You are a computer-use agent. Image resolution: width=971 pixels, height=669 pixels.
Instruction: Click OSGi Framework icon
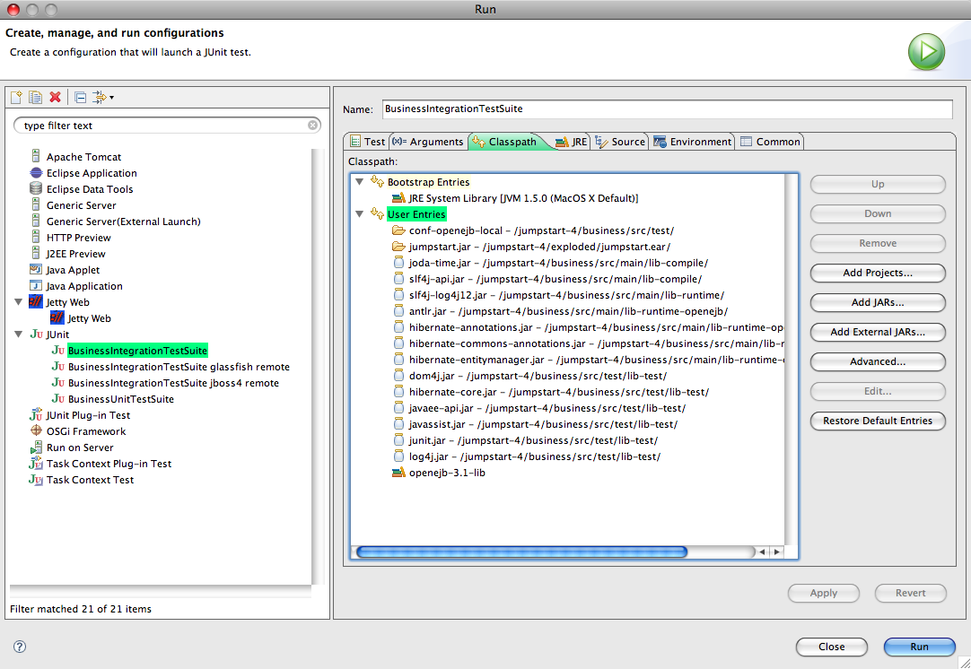pyautogui.click(x=36, y=430)
